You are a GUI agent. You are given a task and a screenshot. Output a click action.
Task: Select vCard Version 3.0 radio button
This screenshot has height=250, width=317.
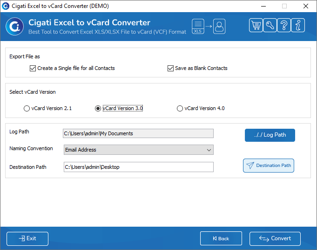(x=98, y=108)
